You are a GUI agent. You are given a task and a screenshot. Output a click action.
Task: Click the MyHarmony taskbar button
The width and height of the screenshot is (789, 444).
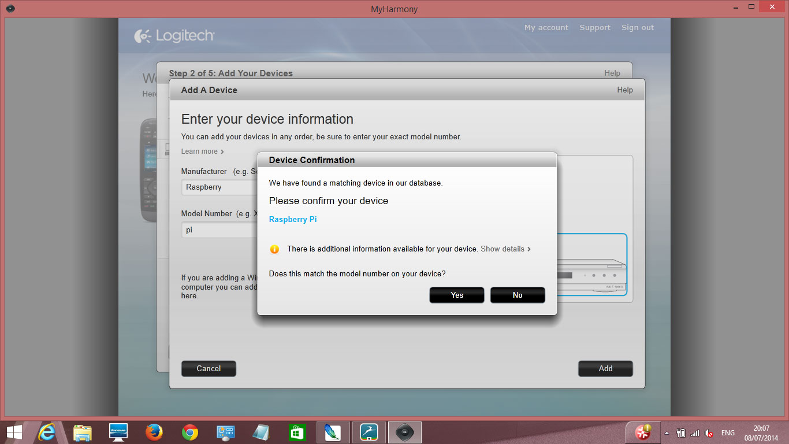click(x=405, y=432)
